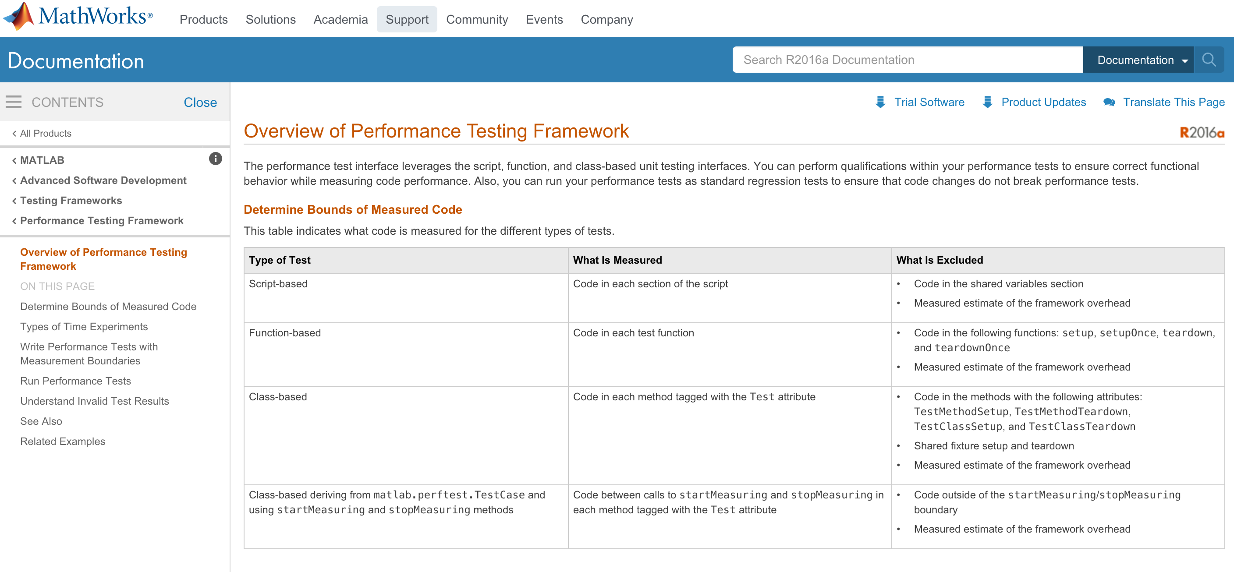Jump to Understand Invalid Test Results
This screenshot has width=1234, height=572.
94,401
